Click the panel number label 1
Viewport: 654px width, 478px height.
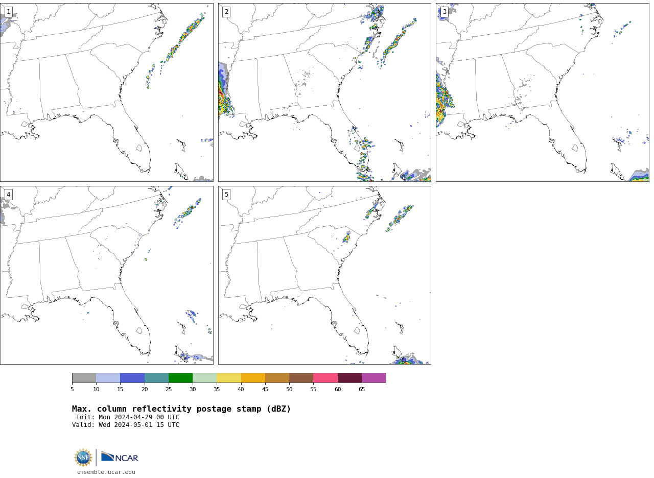pyautogui.click(x=8, y=12)
